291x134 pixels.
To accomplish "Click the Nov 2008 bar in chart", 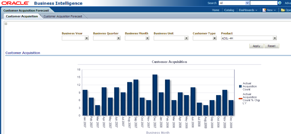I will pyautogui.click(x=224, y=103).
